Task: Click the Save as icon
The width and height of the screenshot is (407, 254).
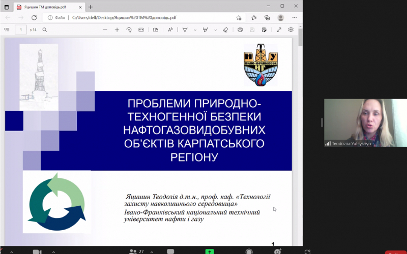Action: coord(264,30)
